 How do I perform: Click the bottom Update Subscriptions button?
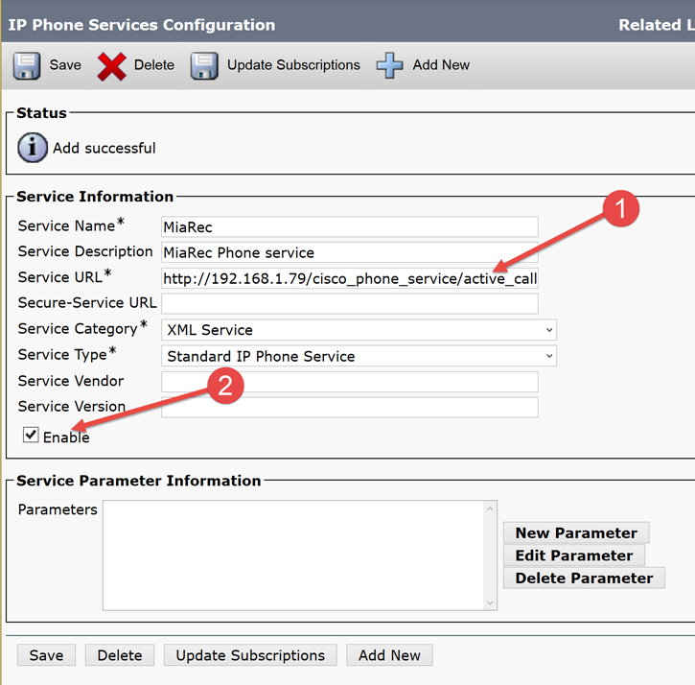(250, 655)
